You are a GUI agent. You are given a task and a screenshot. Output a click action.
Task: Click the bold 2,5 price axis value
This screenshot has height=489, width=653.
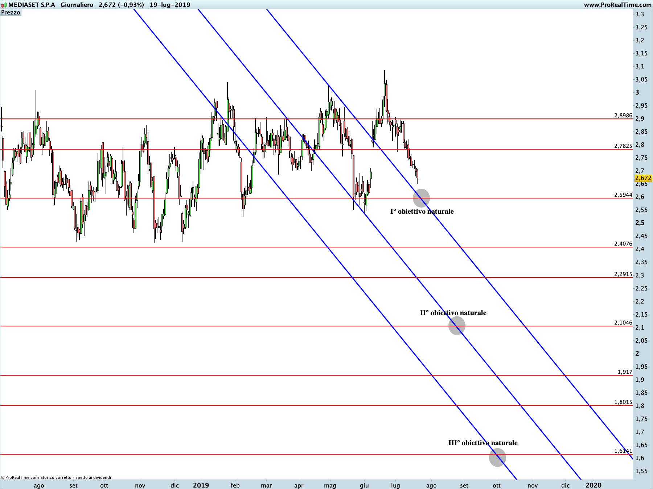(640, 223)
